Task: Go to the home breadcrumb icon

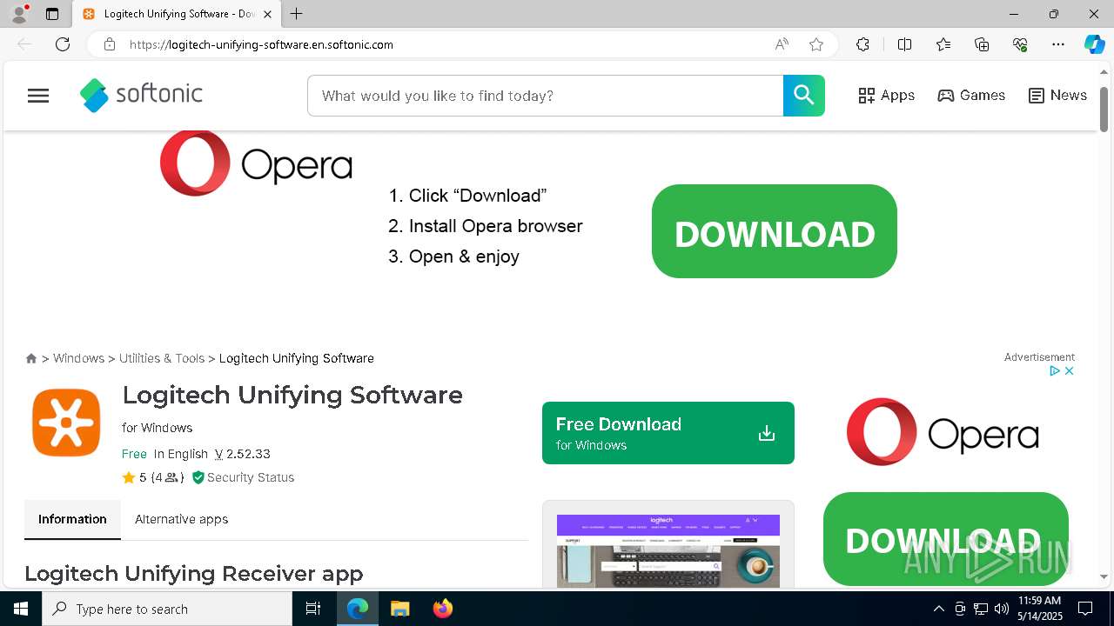Action: click(x=31, y=358)
